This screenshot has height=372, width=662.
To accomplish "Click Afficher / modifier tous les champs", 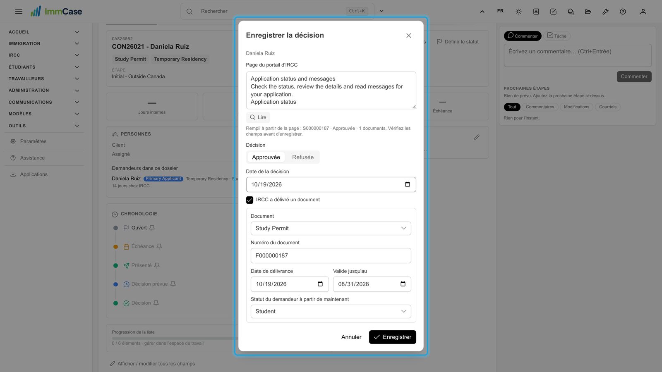I will (152, 364).
